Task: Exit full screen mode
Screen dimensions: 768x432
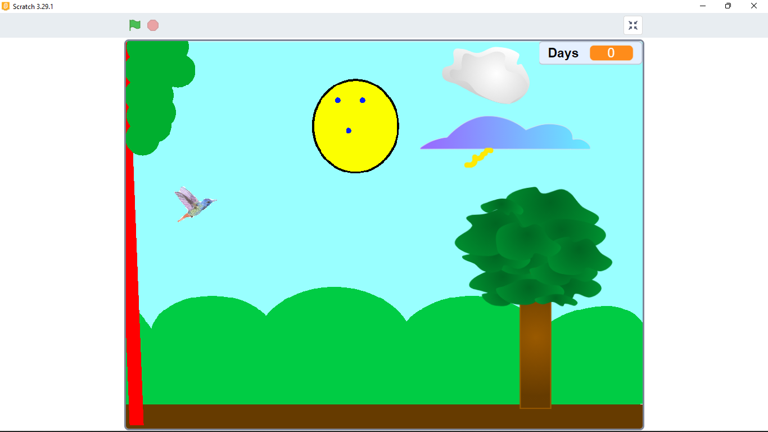Action: (x=633, y=25)
